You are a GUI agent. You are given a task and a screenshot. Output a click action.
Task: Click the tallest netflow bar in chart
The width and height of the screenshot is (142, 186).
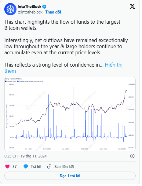74,112
